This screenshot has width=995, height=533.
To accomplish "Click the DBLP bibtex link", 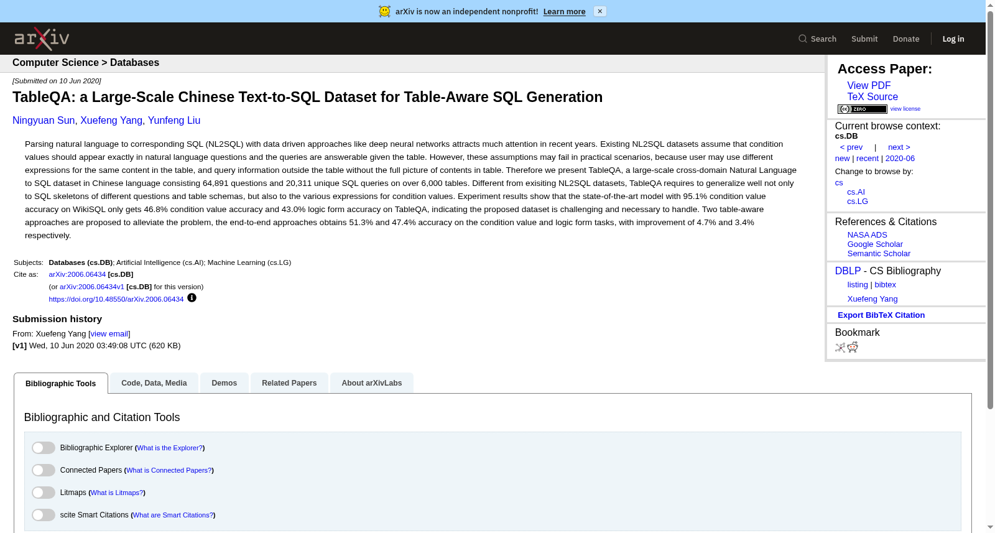I will pos(886,285).
